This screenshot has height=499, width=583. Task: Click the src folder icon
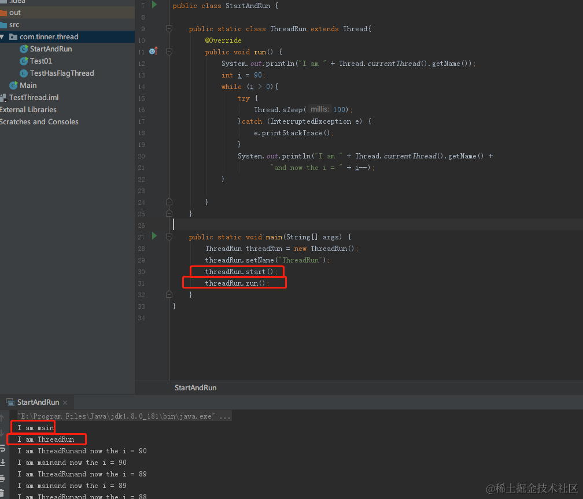pos(3,25)
